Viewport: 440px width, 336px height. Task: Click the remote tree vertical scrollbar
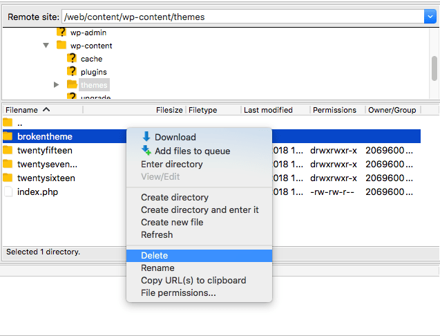[434, 68]
